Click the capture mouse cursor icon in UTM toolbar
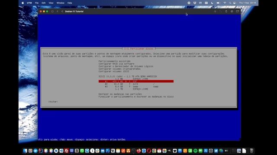Viewport: 277px width, 155px height. (215, 12)
